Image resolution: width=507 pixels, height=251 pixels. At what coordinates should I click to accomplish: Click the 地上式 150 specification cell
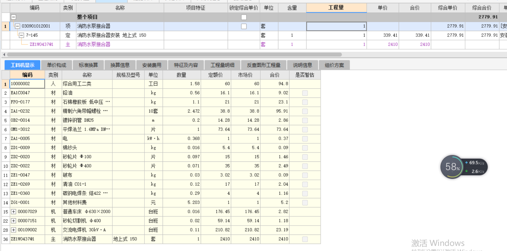(x=128, y=239)
